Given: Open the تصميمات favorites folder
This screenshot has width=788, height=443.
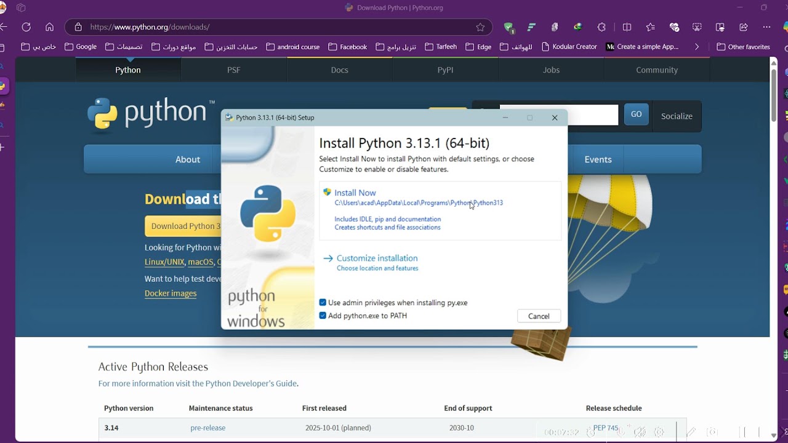Looking at the screenshot, I should 124,47.
